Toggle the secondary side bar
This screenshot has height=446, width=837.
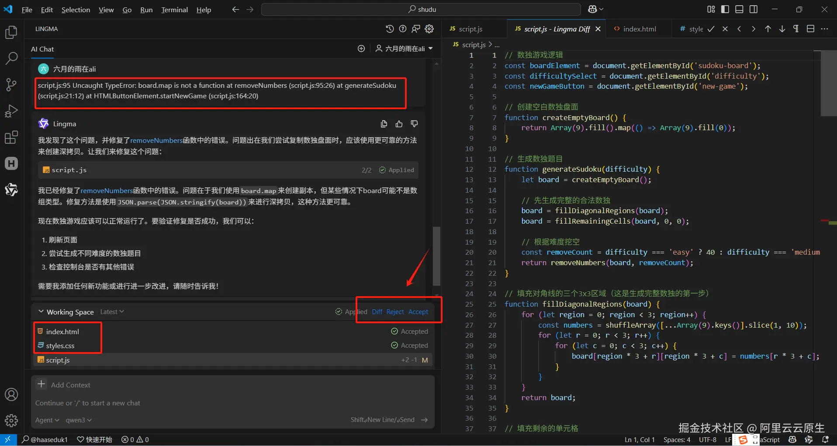754,9
